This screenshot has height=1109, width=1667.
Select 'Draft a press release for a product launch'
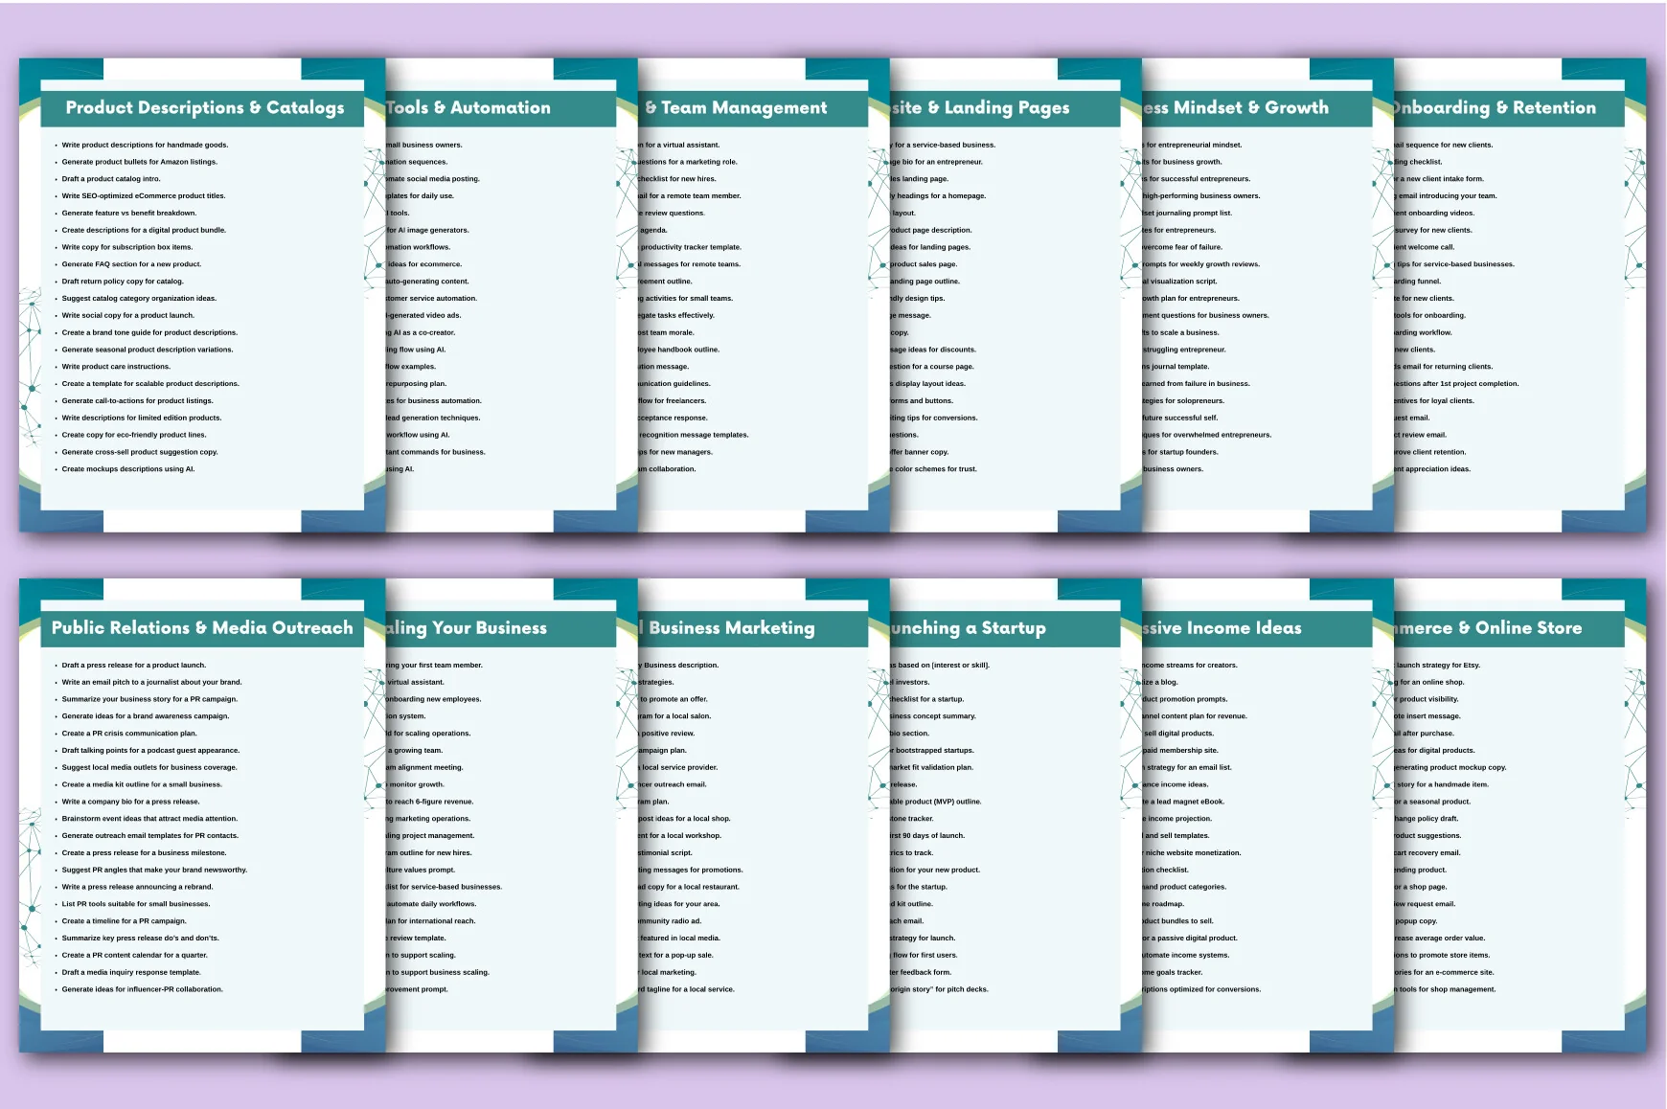click(134, 665)
